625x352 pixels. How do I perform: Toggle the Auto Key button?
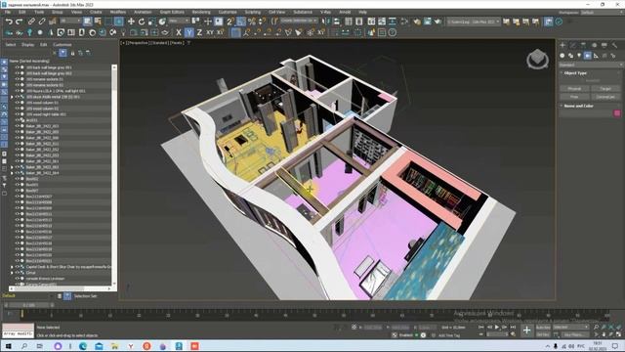tap(543, 328)
